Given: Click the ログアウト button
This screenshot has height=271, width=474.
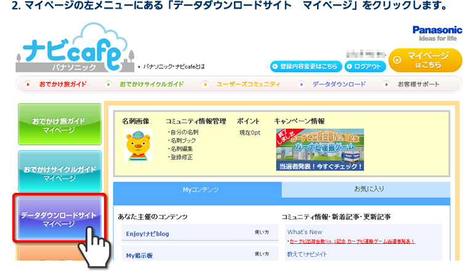Looking at the screenshot, I should (x=365, y=67).
